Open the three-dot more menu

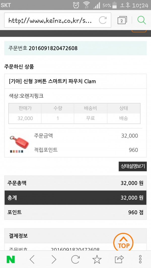click(140, 259)
